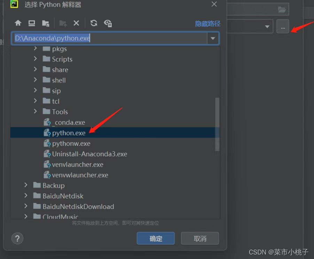Click the folder icon beside Tools
Image resolution: width=314 pixels, height=259 pixels.
click(46, 111)
